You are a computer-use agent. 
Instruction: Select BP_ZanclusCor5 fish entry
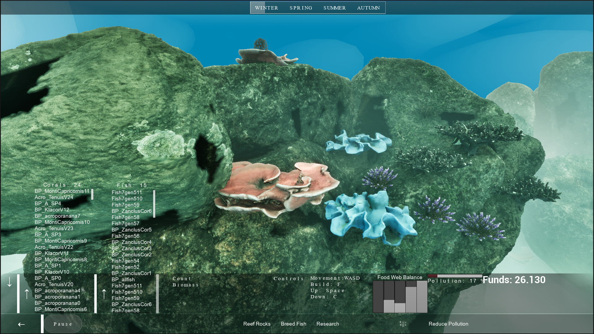coord(132,229)
